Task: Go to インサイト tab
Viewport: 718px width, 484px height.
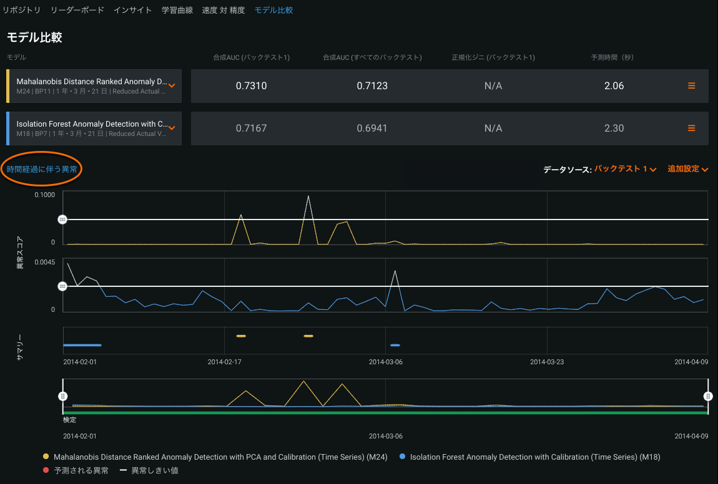Action: point(132,11)
